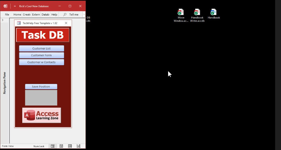Viewport: 281px width, 150px height.
Task: Switch to Datasheet View in status bar
Action: point(61,146)
